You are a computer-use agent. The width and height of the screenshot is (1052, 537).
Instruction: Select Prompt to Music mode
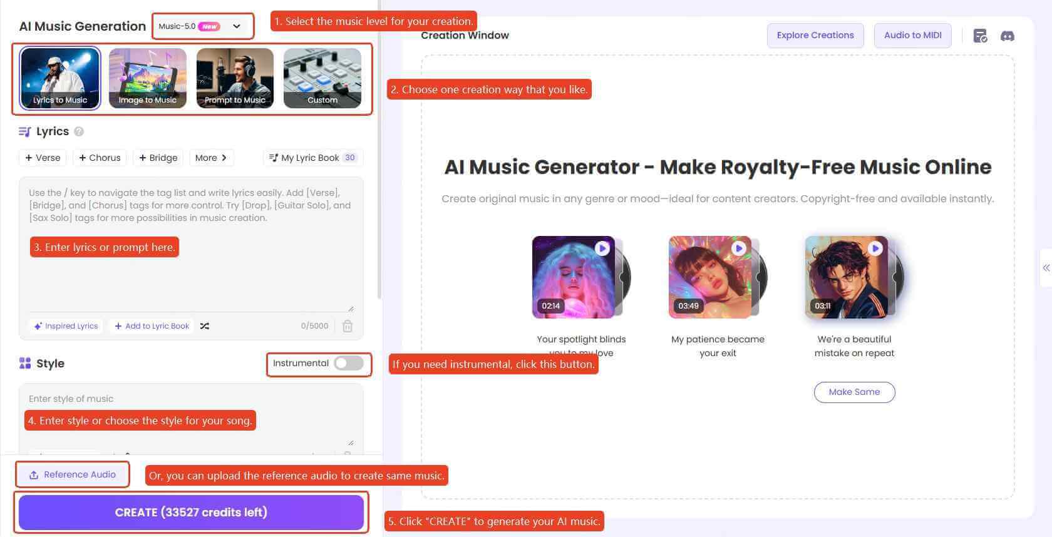[x=235, y=78]
